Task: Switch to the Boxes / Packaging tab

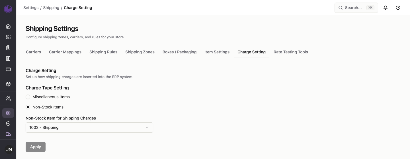Action: (179, 52)
